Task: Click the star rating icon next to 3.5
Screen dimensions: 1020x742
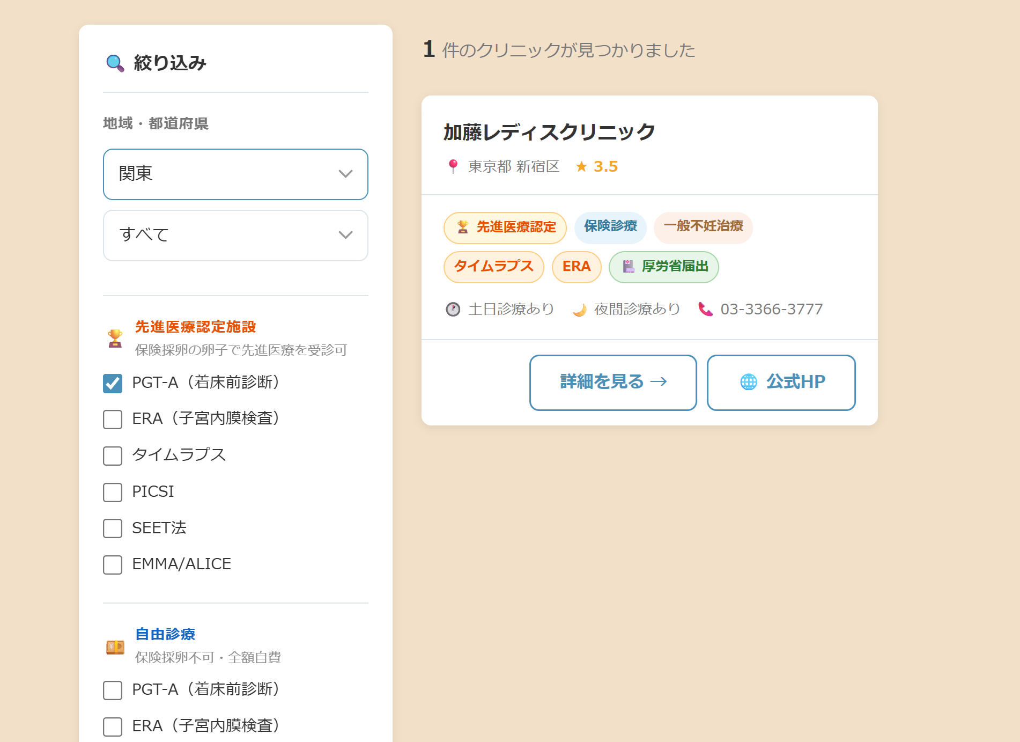Action: [x=581, y=166]
